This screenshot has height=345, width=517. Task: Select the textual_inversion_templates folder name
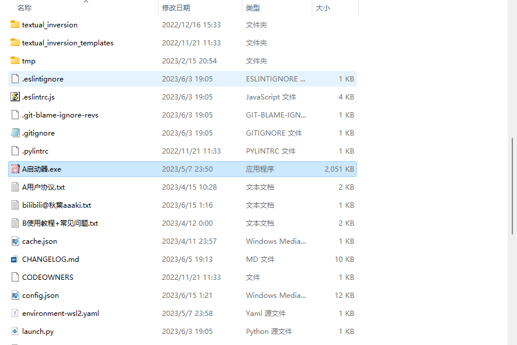coord(68,43)
